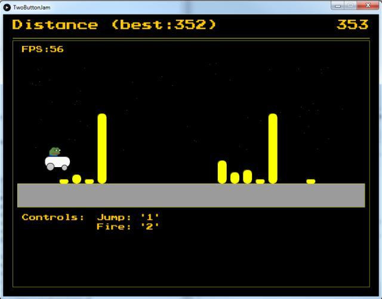Minimize the TwoButtonJam window
This screenshot has height=299, width=382.
pos(338,5)
